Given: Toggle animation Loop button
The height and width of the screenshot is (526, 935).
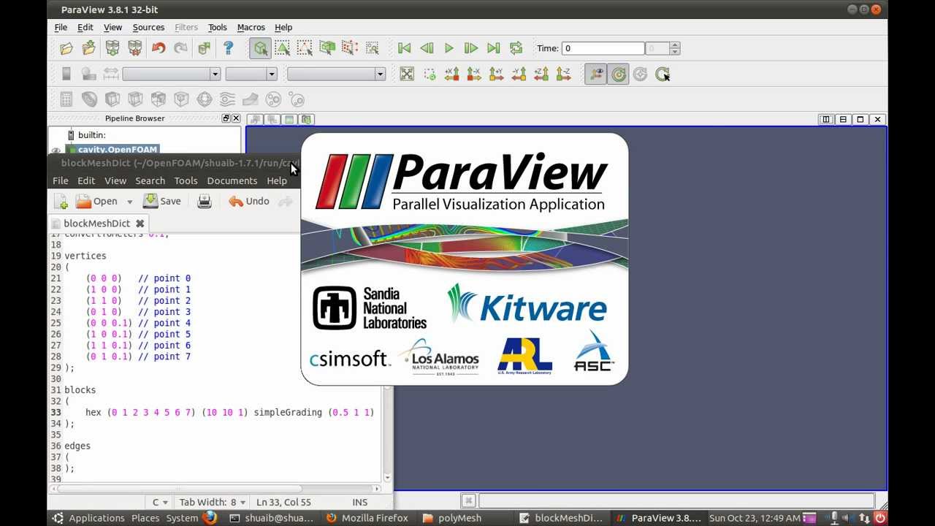Looking at the screenshot, I should click(x=516, y=48).
